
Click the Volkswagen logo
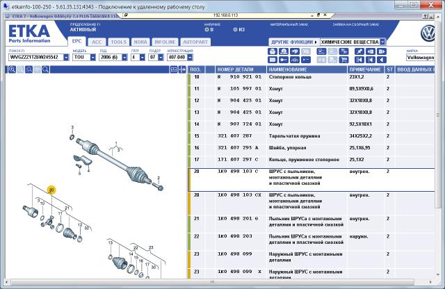click(x=428, y=33)
